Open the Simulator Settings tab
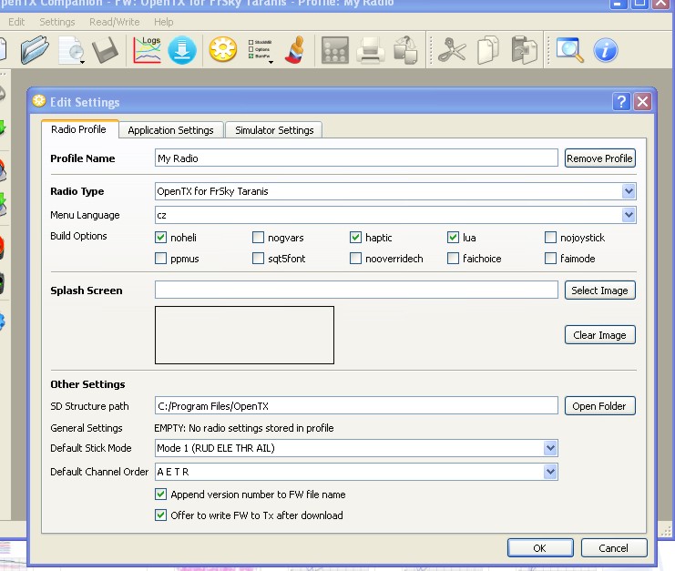This screenshot has width=675, height=571. pos(273,130)
